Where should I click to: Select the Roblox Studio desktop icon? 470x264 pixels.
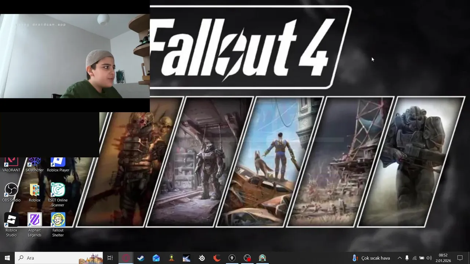[x=11, y=225]
